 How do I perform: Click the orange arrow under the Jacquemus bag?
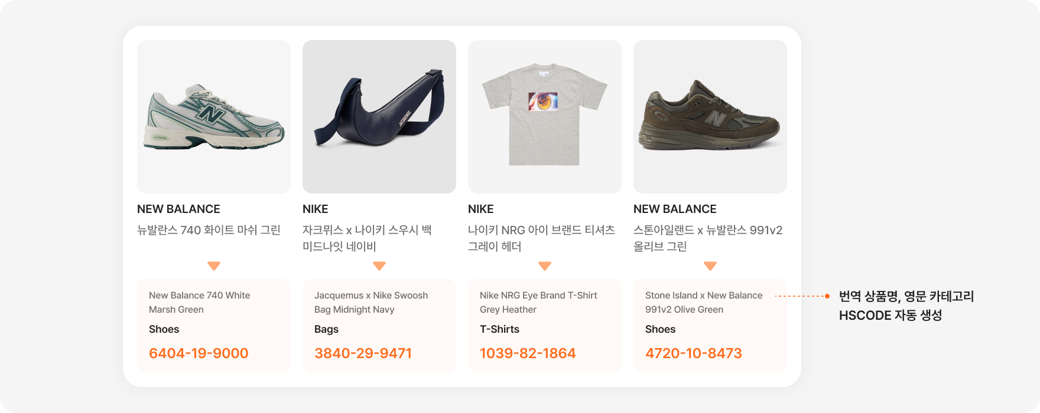point(379,266)
